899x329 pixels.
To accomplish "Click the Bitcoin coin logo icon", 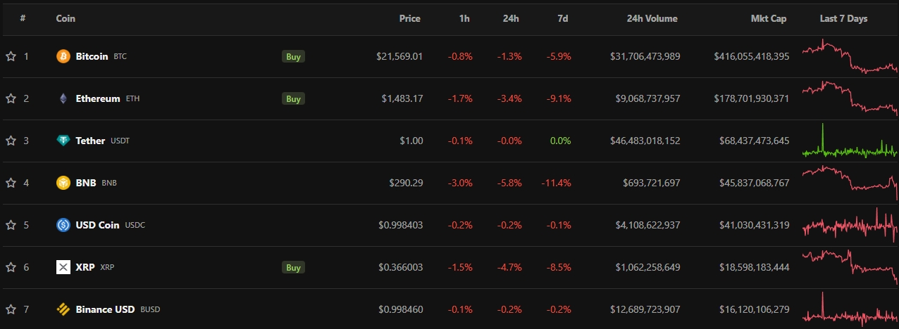I will (x=63, y=56).
